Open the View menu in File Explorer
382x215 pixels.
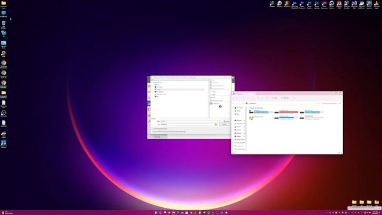point(285,98)
